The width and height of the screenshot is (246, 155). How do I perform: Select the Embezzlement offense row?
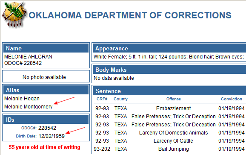(170, 108)
